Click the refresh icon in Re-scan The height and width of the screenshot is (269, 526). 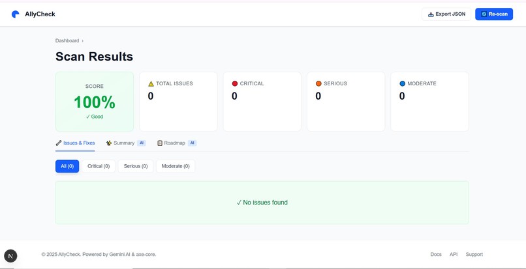(x=484, y=14)
